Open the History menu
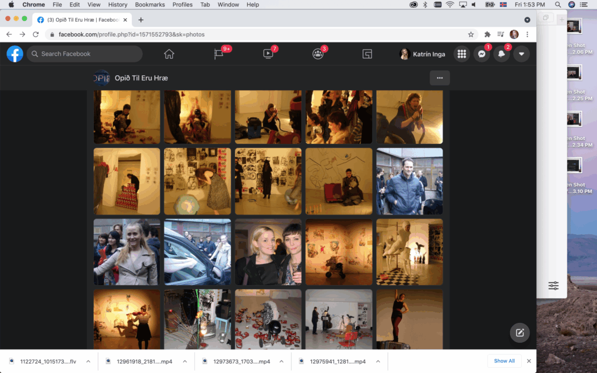This screenshot has width=597, height=373. click(x=118, y=5)
